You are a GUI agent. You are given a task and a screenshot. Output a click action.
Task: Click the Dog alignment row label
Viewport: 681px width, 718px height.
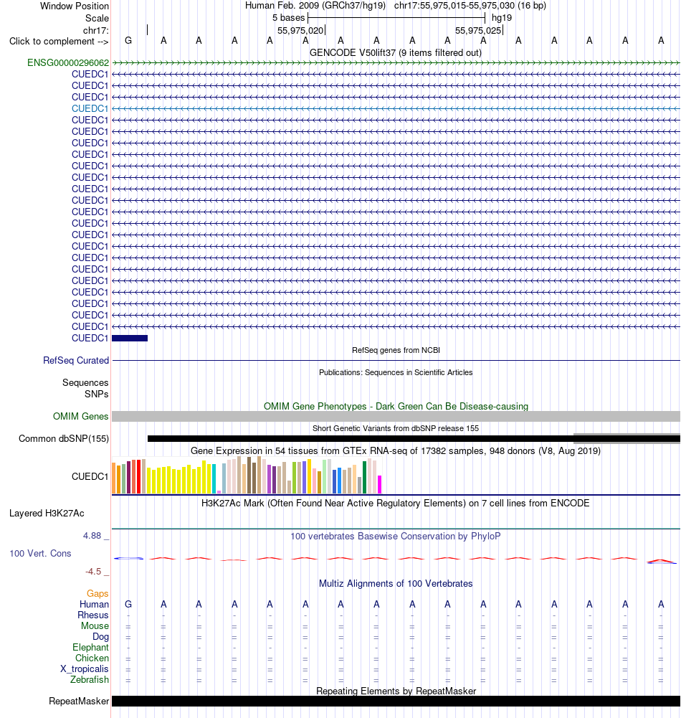(x=100, y=636)
